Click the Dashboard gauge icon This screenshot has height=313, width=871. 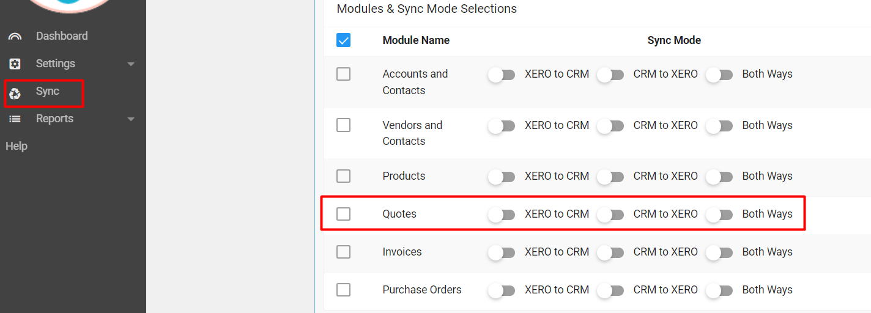click(x=15, y=37)
